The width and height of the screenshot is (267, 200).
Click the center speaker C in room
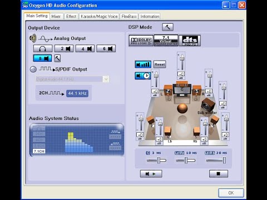point(182,89)
